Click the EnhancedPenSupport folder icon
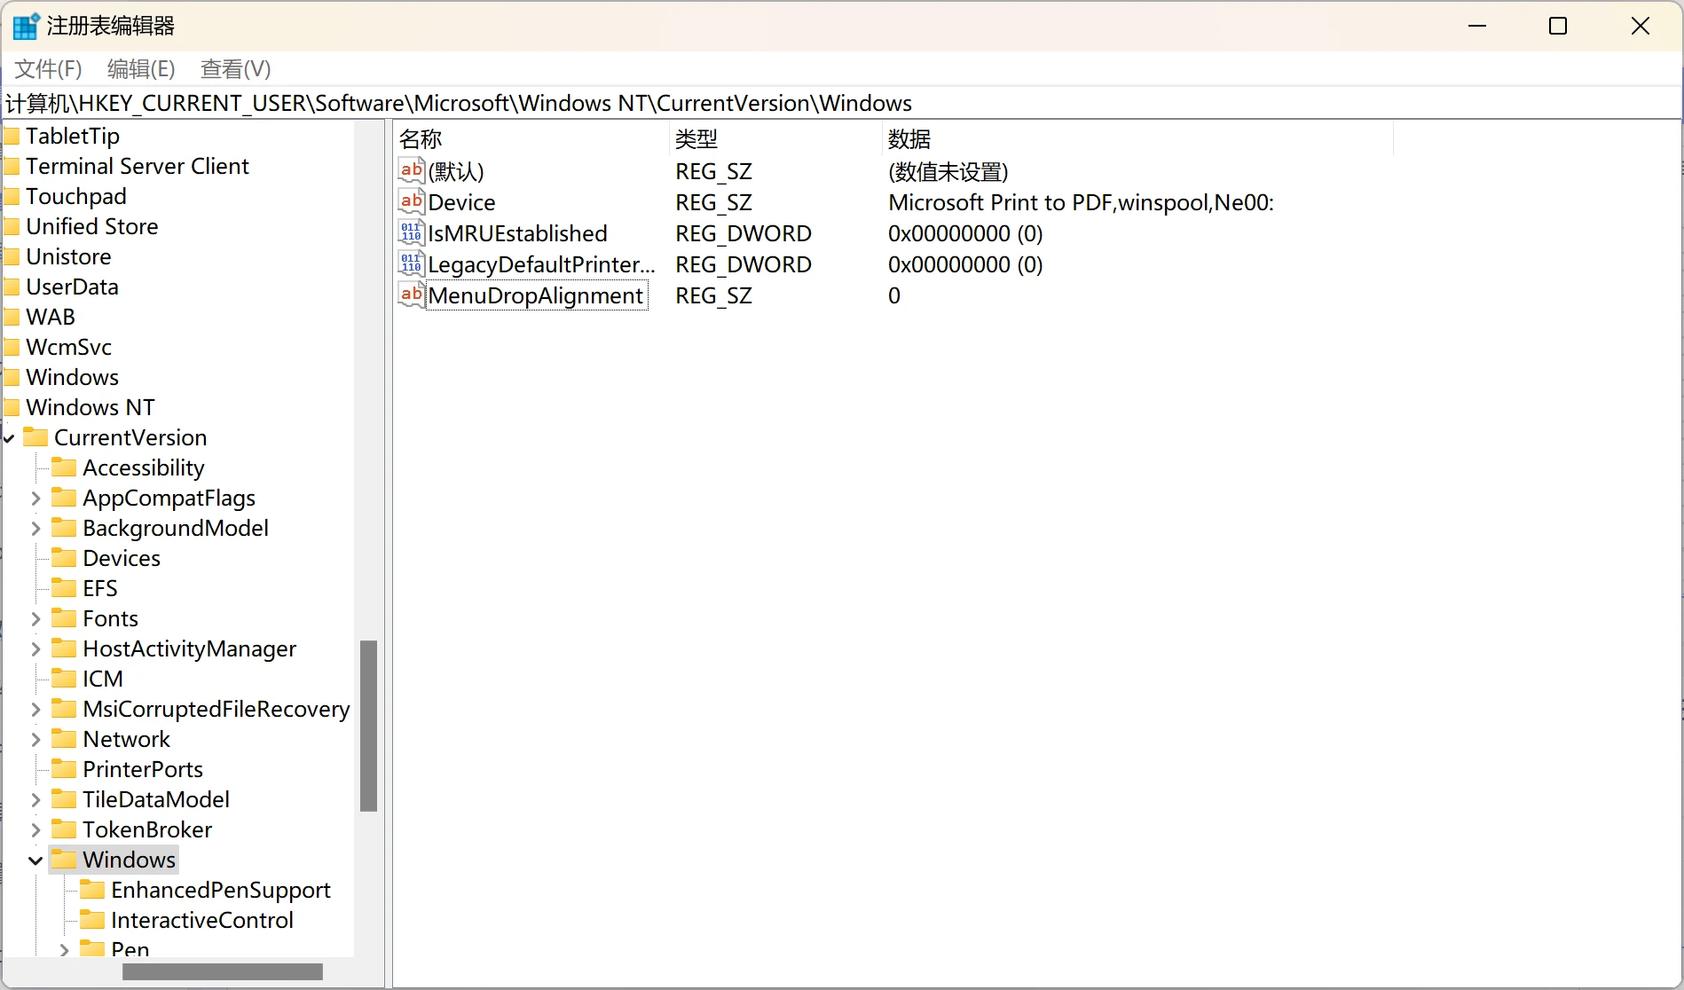 [x=92, y=890]
